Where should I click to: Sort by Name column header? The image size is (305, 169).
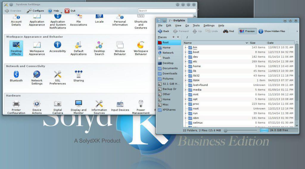pyautogui.click(x=216, y=43)
